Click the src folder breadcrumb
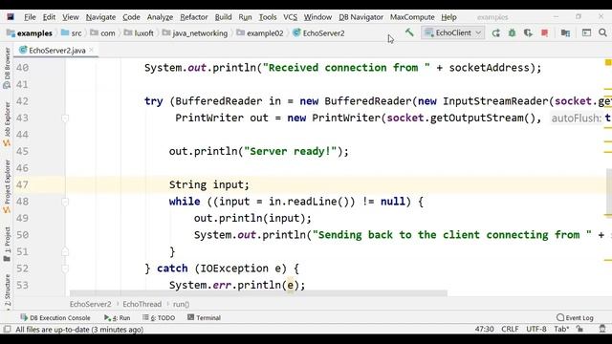Viewport: 612px width, 344px height. [72, 33]
